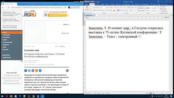Image resolution: width=174 pixels, height=98 pixels.
Task: Open the Файл tab in Word
Action: point(86,4)
